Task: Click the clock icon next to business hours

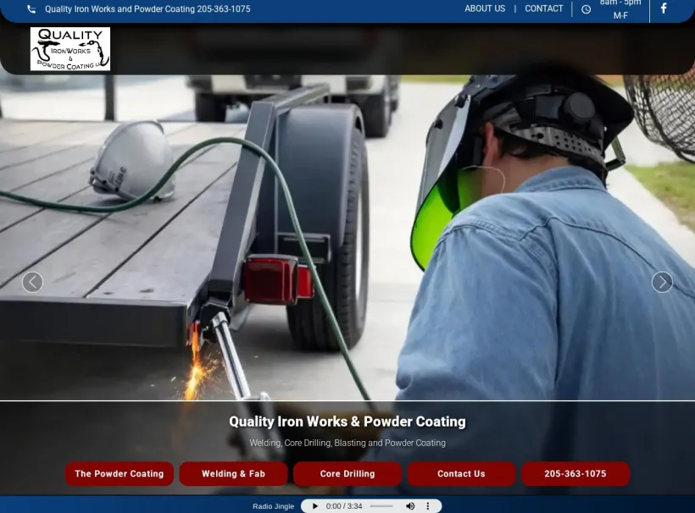Action: point(586,9)
